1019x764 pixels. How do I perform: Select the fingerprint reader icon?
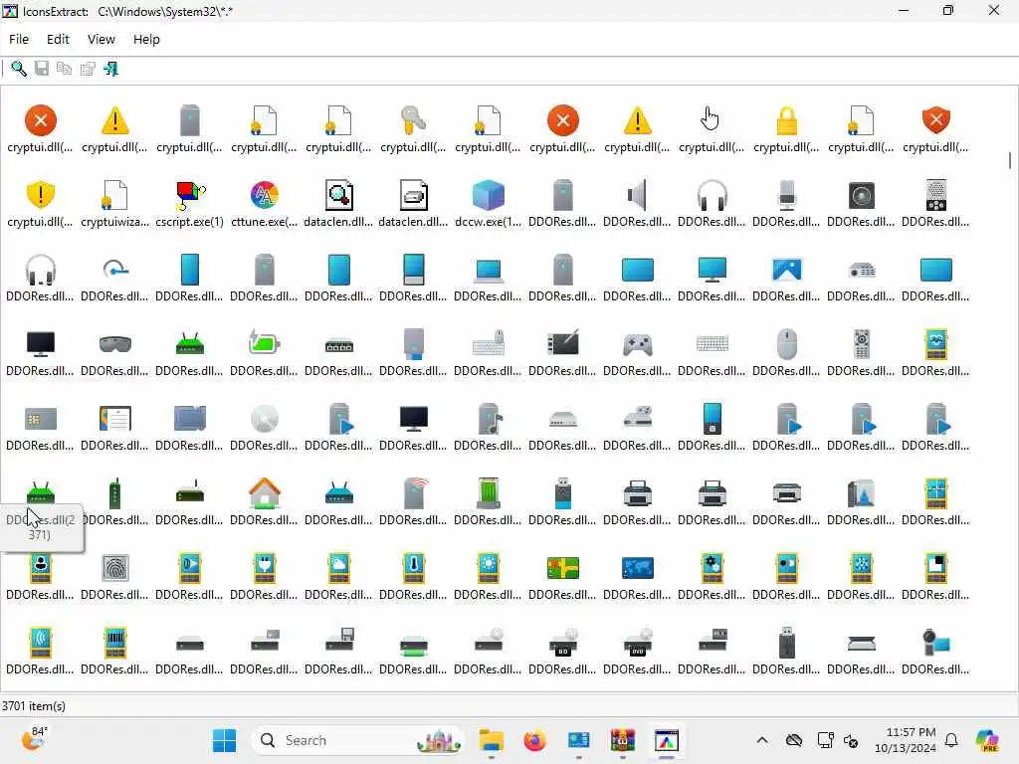[115, 568]
